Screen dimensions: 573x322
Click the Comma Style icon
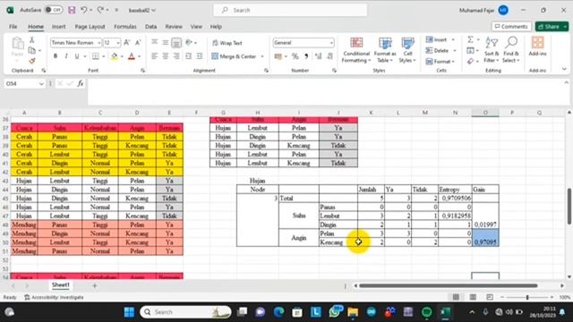tap(306, 56)
